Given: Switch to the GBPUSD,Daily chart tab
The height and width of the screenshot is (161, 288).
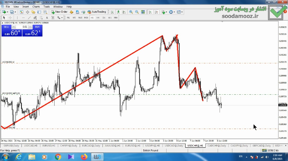Looking at the screenshot, I should [11, 146].
